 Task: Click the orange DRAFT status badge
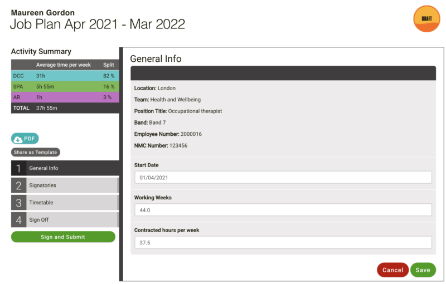click(x=426, y=19)
